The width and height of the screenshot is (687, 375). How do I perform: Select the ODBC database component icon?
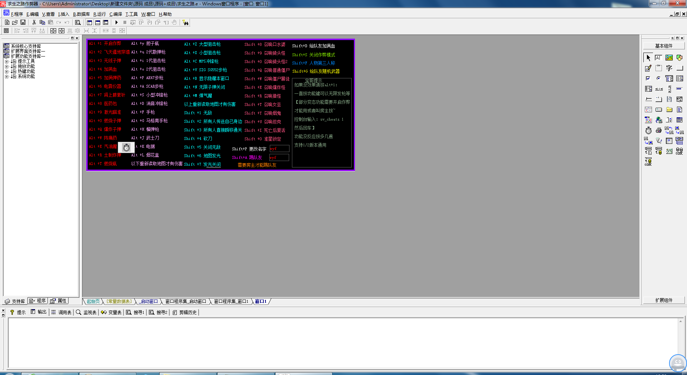point(680,151)
